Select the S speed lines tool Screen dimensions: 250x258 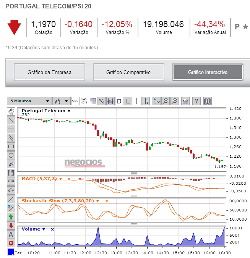tap(11, 208)
